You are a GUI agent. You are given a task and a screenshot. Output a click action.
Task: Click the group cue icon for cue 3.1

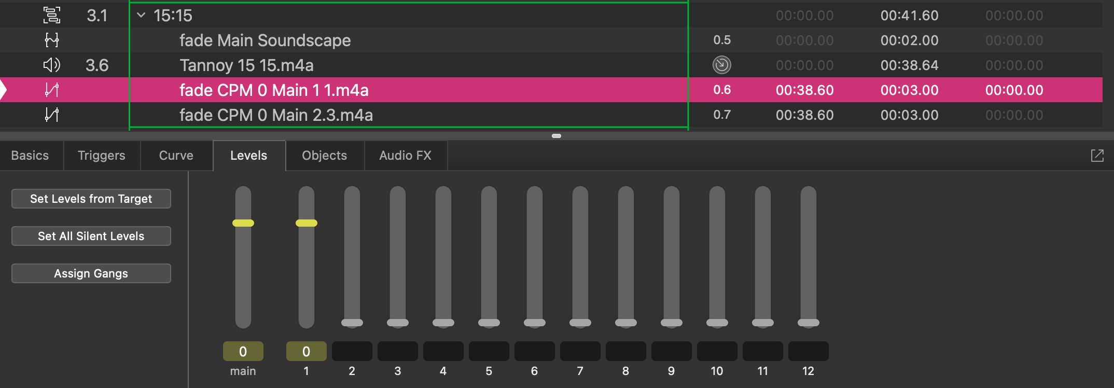point(52,16)
